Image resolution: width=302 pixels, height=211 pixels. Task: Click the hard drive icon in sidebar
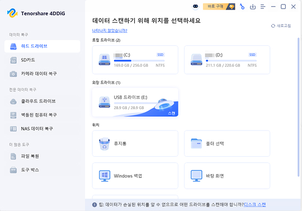coord(13,46)
